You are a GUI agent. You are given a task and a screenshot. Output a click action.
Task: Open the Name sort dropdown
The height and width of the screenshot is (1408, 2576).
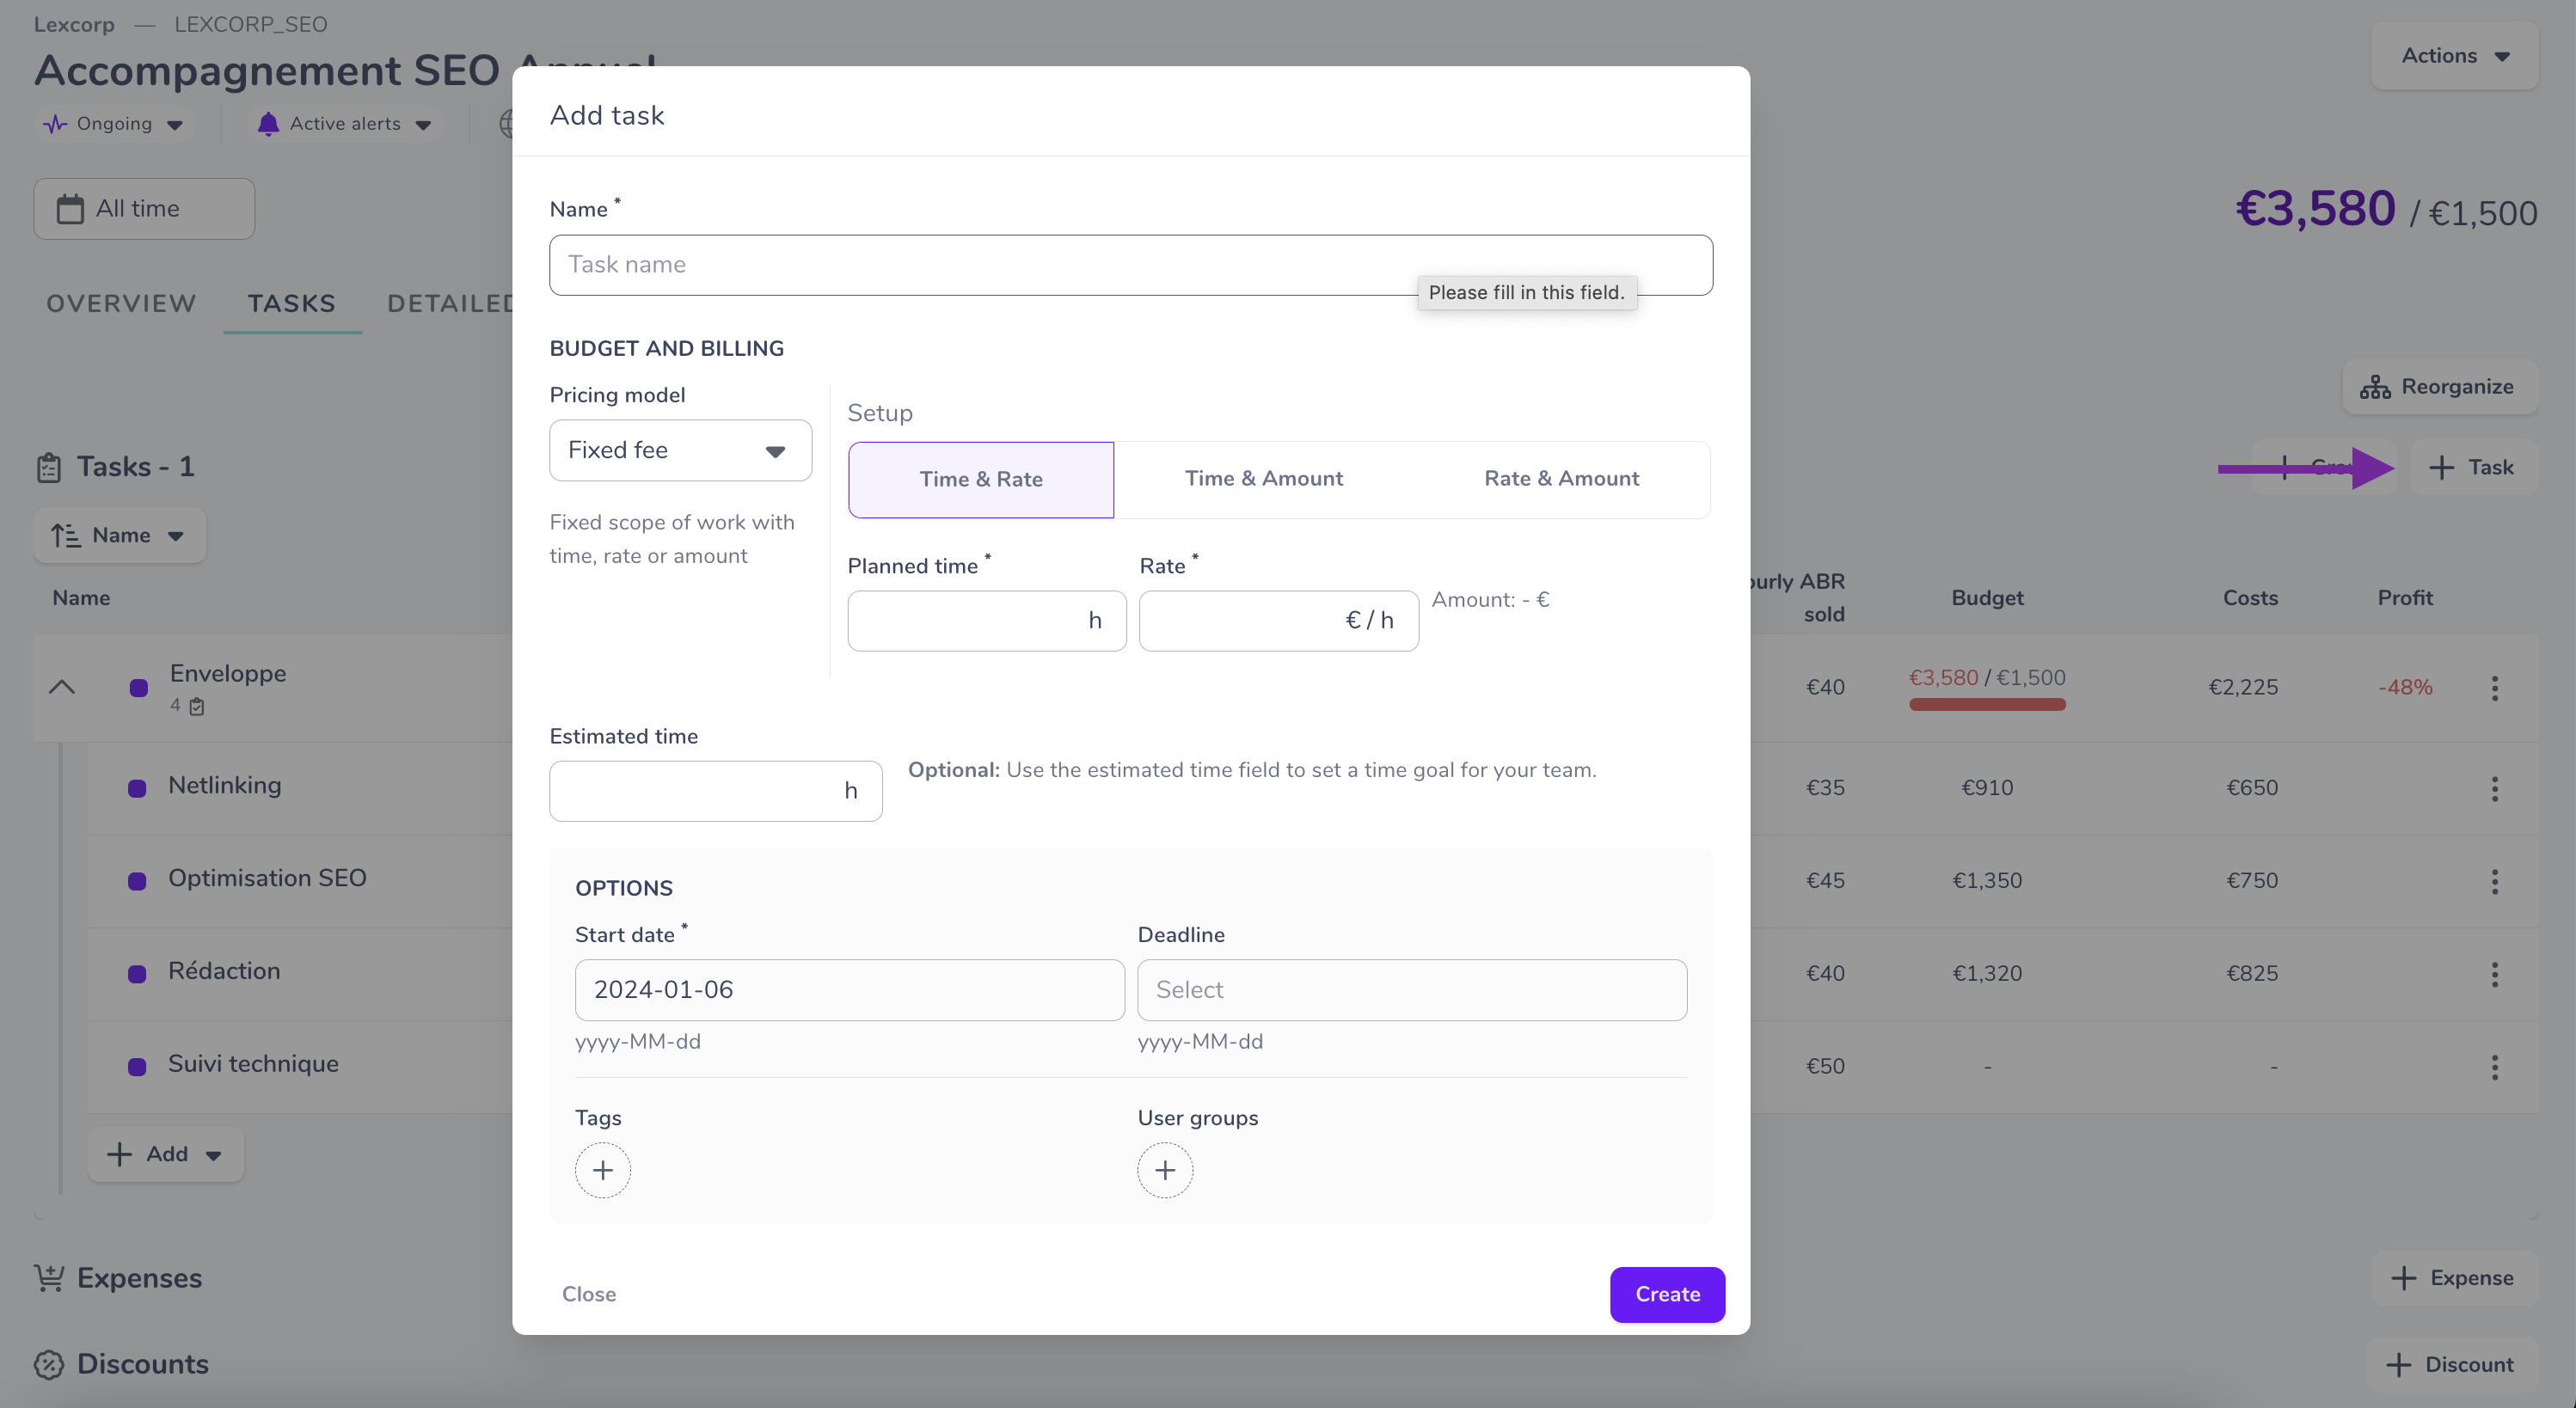click(120, 535)
